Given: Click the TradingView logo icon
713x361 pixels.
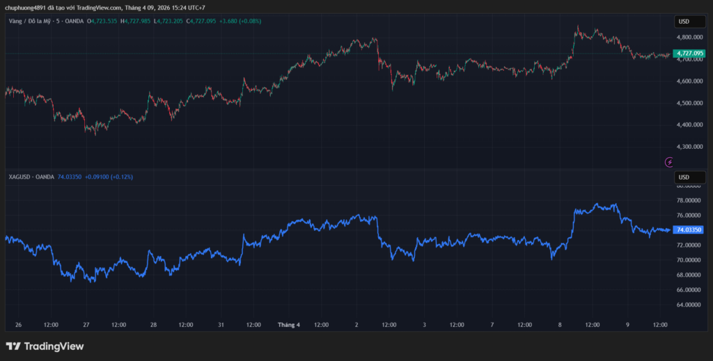Looking at the screenshot, I should pyautogui.click(x=13, y=346).
